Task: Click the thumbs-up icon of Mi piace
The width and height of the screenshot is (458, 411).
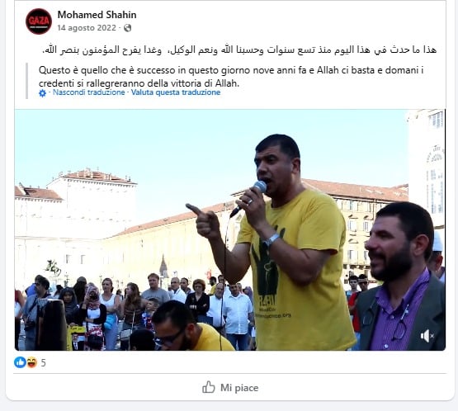Action: pos(209,387)
